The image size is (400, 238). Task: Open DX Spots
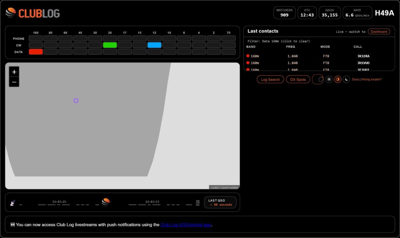tap(298, 80)
